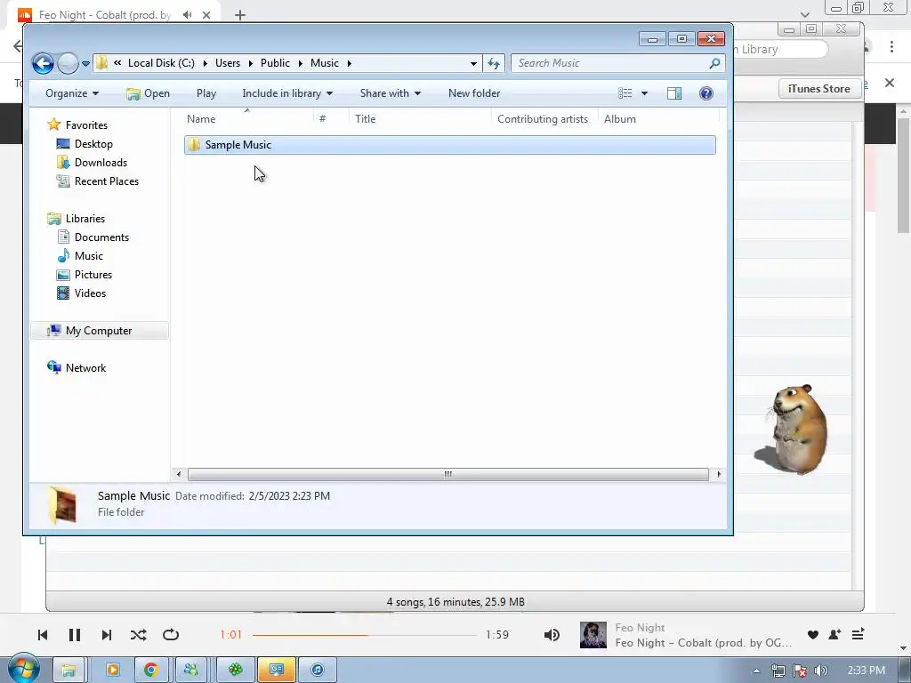The image size is (911, 683).
Task: Open Downloads in Favorites
Action: point(101,163)
